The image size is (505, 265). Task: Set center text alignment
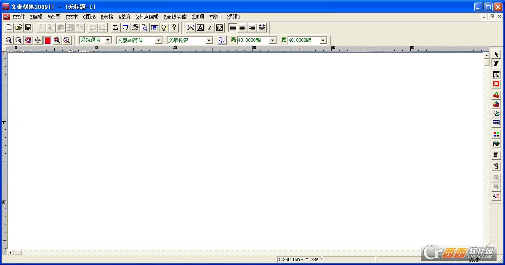242,28
